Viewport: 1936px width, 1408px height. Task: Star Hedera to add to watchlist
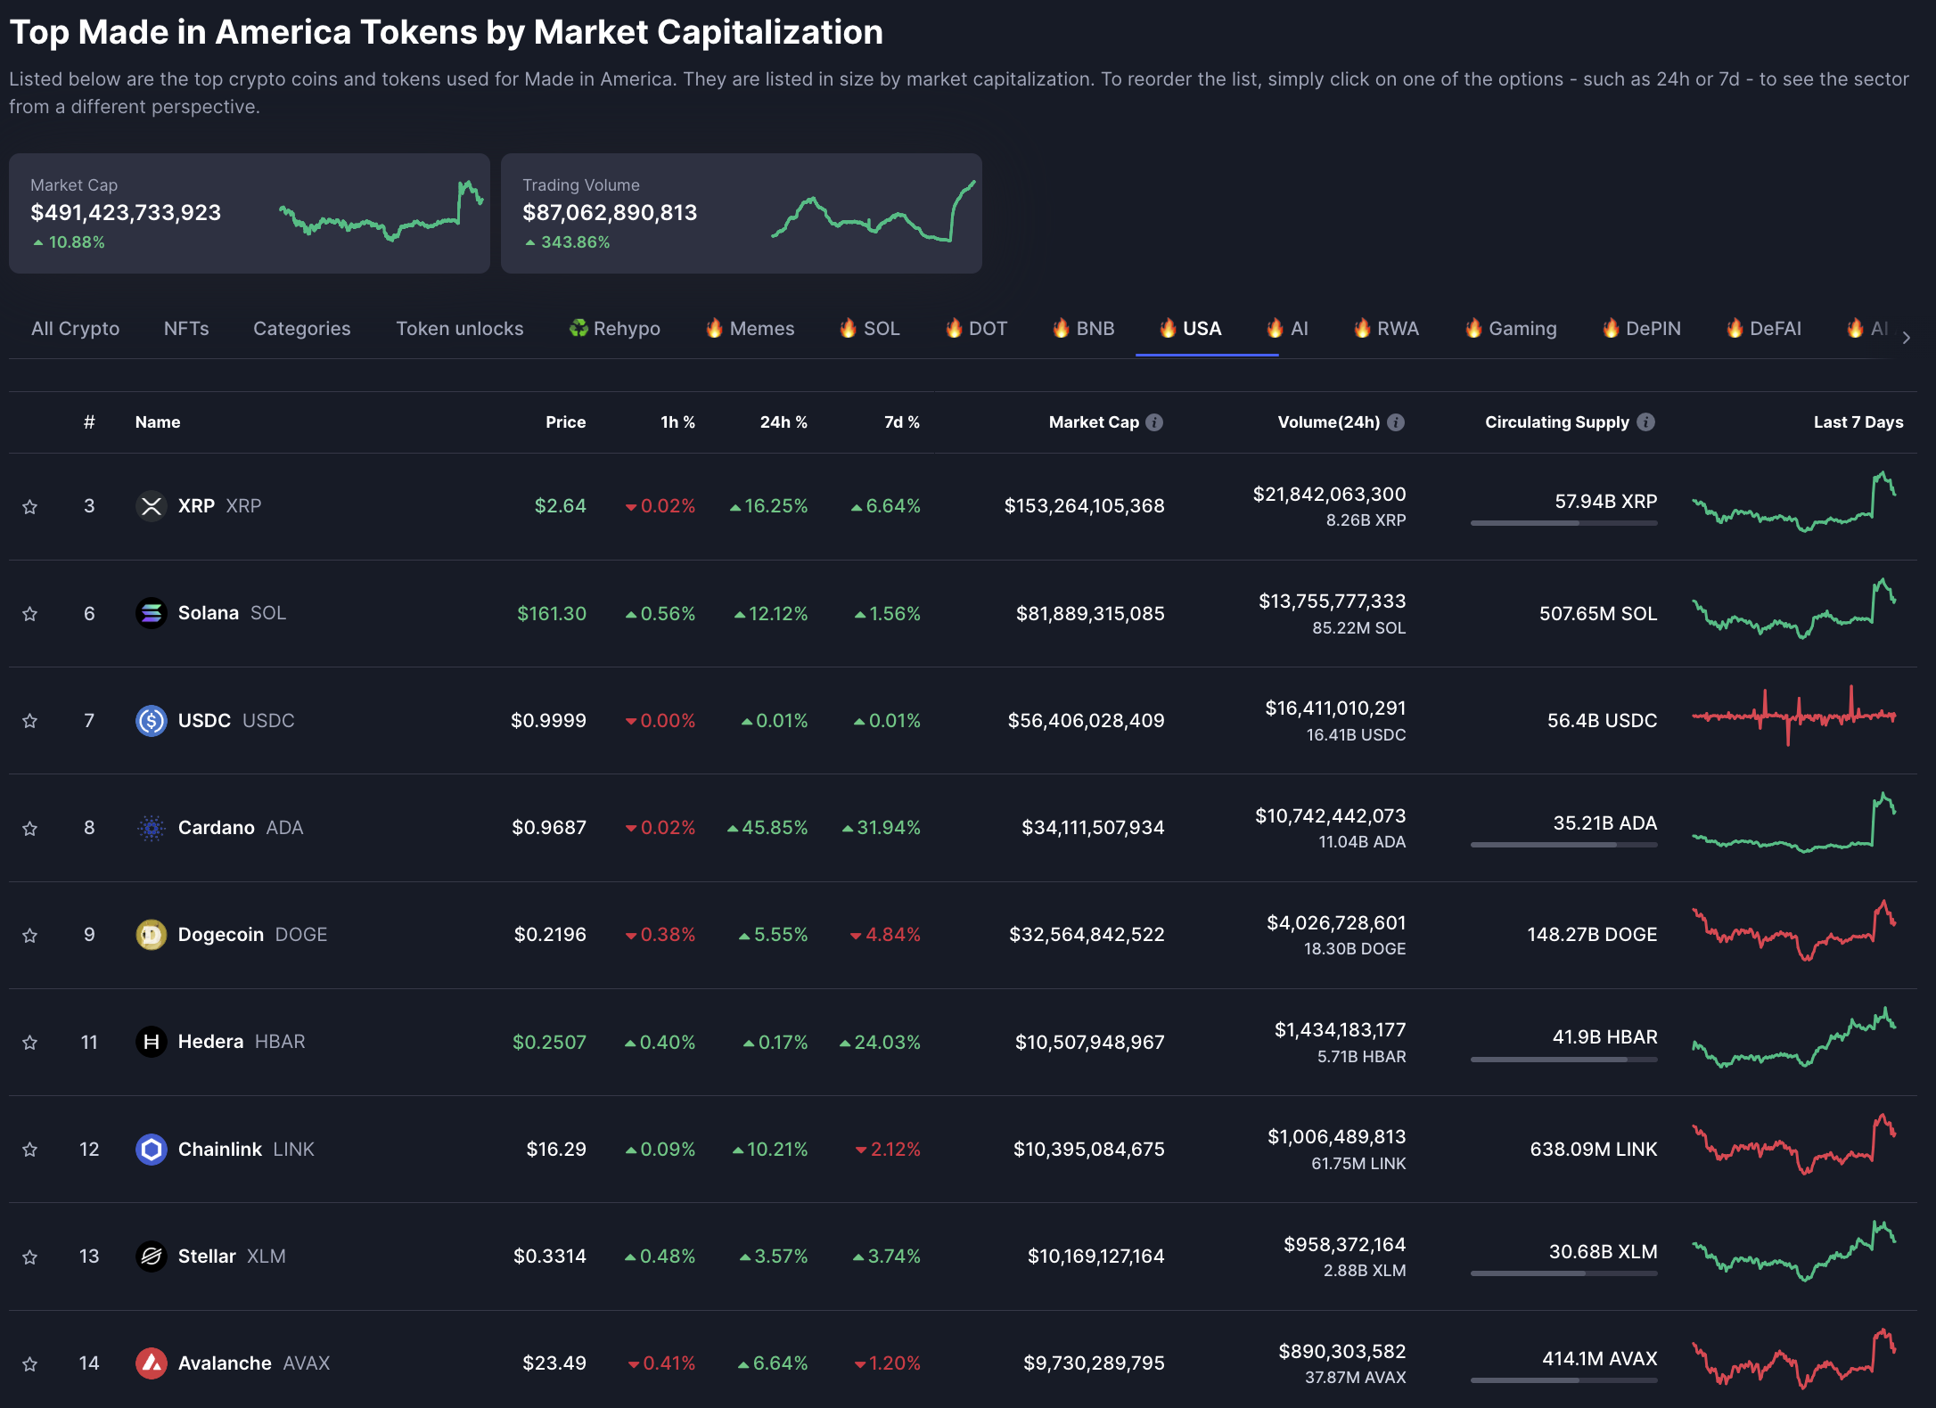click(x=30, y=1043)
